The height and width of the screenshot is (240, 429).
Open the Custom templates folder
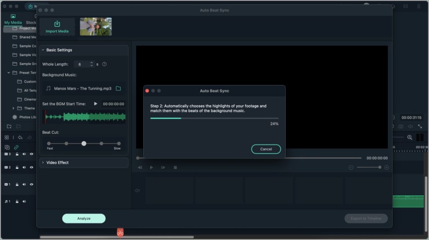pos(26,82)
